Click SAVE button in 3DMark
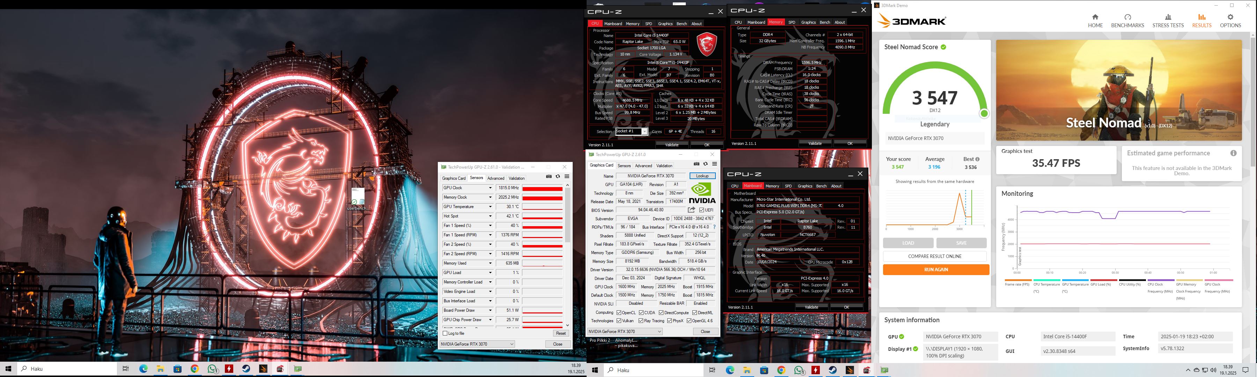The height and width of the screenshot is (377, 1257). pos(961,243)
